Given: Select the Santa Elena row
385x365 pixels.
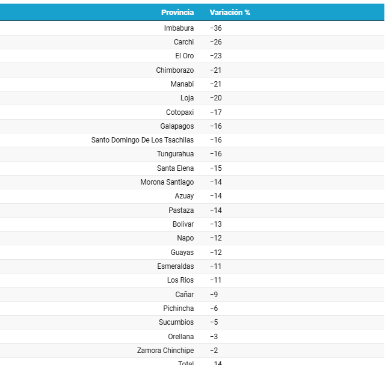Looking at the screenshot, I should tap(175, 168).
